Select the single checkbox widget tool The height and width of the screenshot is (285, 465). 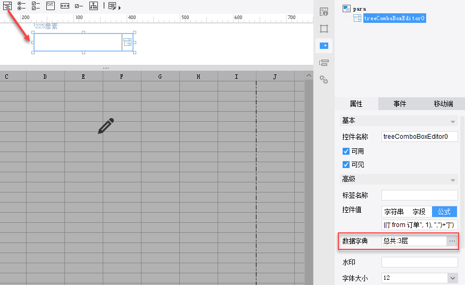(79, 6)
